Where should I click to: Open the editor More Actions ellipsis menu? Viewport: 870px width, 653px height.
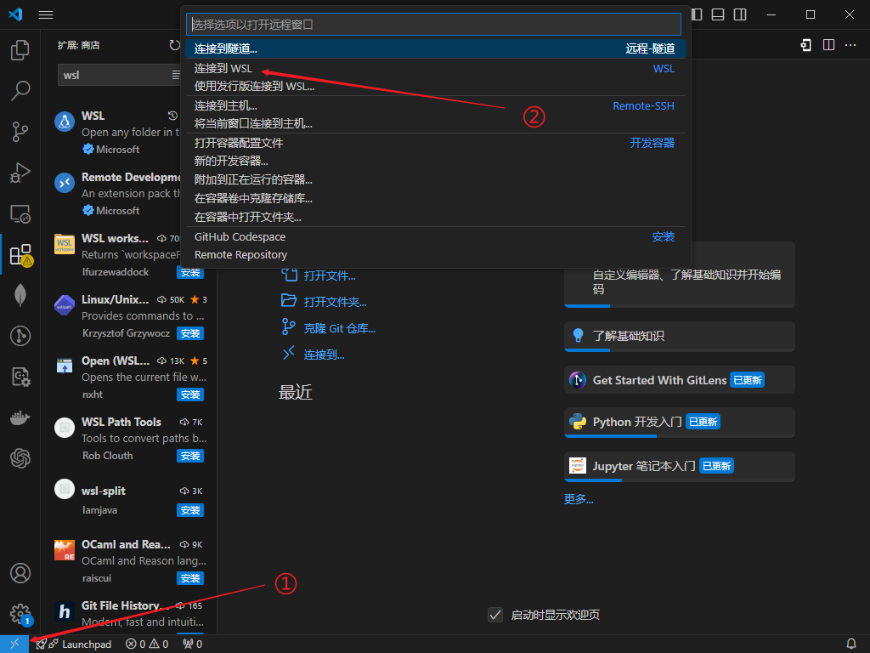pyautogui.click(x=850, y=45)
